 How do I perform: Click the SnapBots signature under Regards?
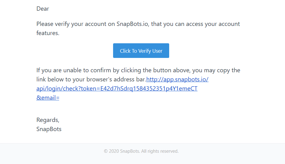click(x=49, y=129)
